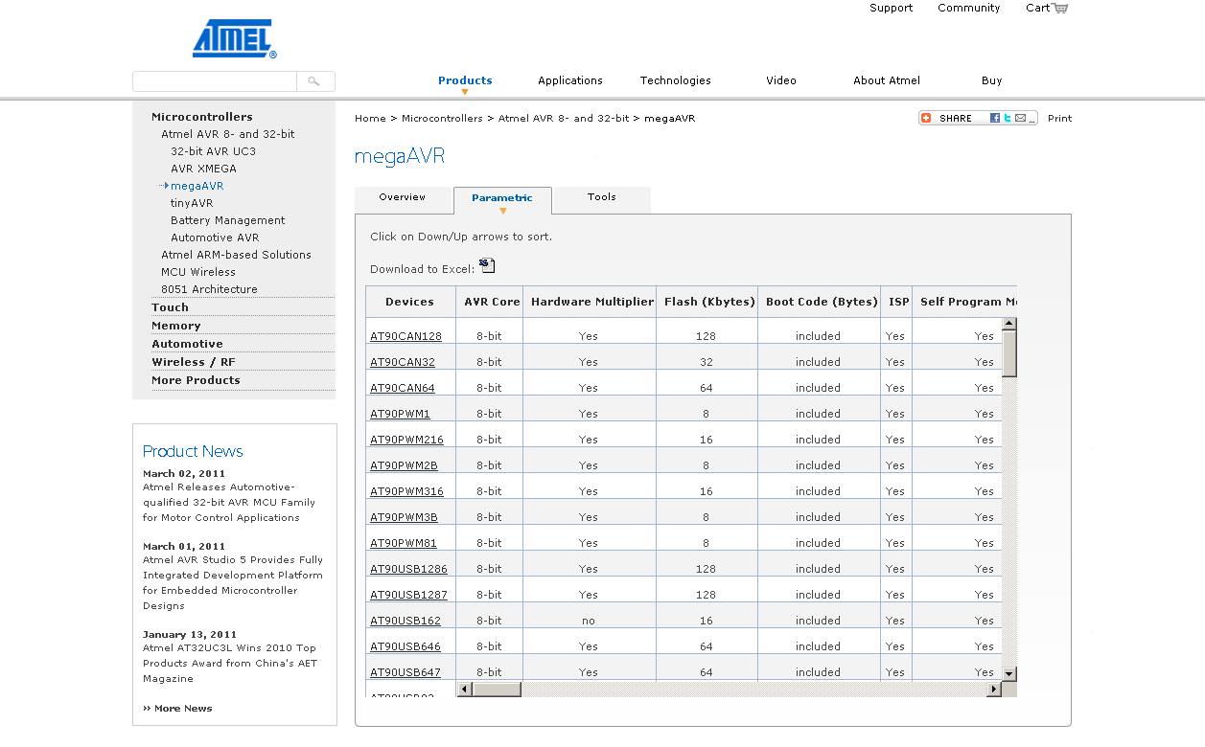Switch to the Overview tab
This screenshot has width=1205, height=747.
click(x=403, y=197)
